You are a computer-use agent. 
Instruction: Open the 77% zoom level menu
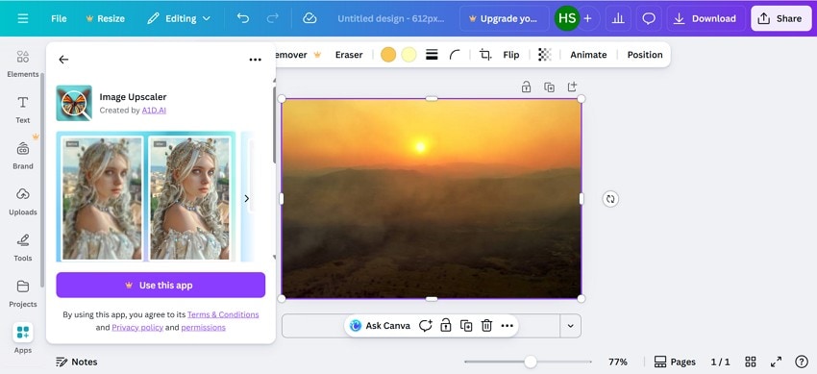click(618, 362)
